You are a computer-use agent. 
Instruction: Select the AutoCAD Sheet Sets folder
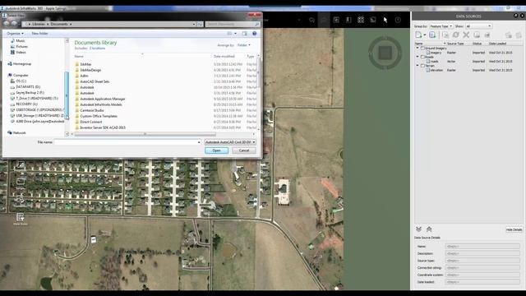[x=92, y=81]
